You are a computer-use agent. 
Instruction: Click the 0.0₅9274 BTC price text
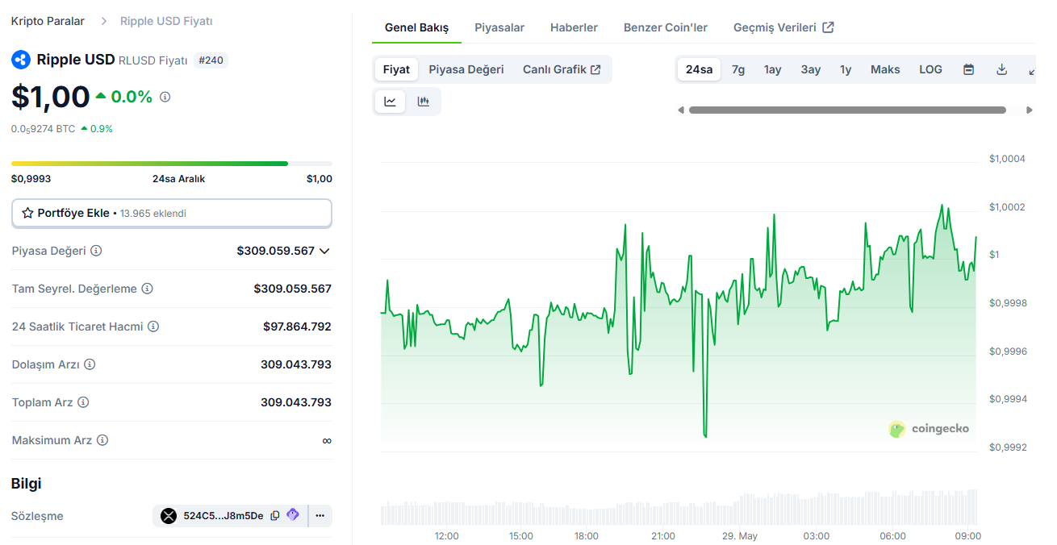pos(43,129)
